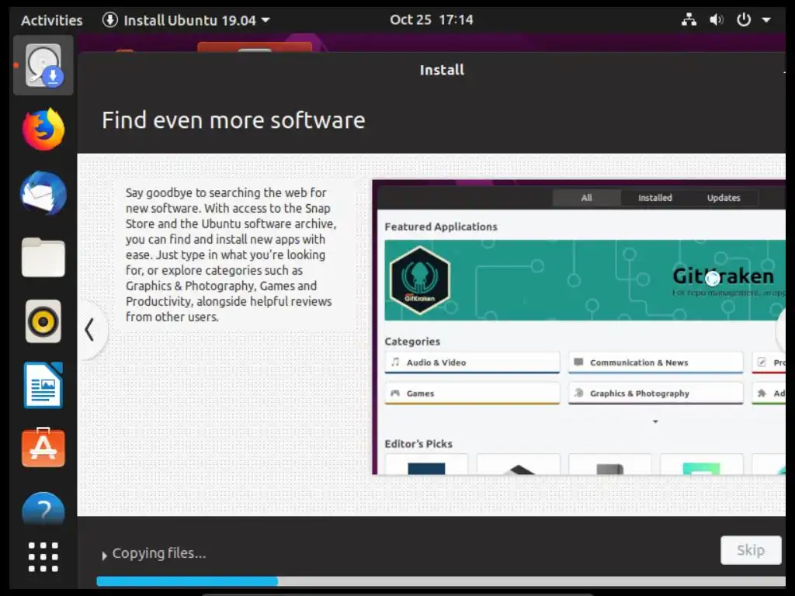The image size is (795, 596).
Task: Click the Skip button
Action: tap(751, 550)
